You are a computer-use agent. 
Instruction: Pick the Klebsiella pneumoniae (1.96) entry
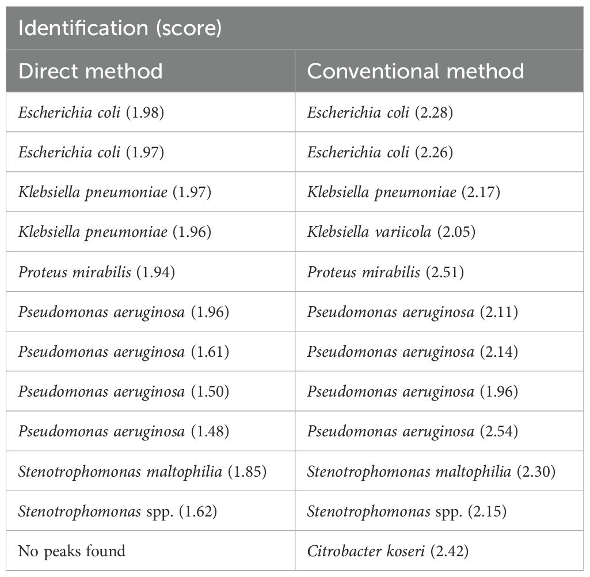(x=115, y=232)
